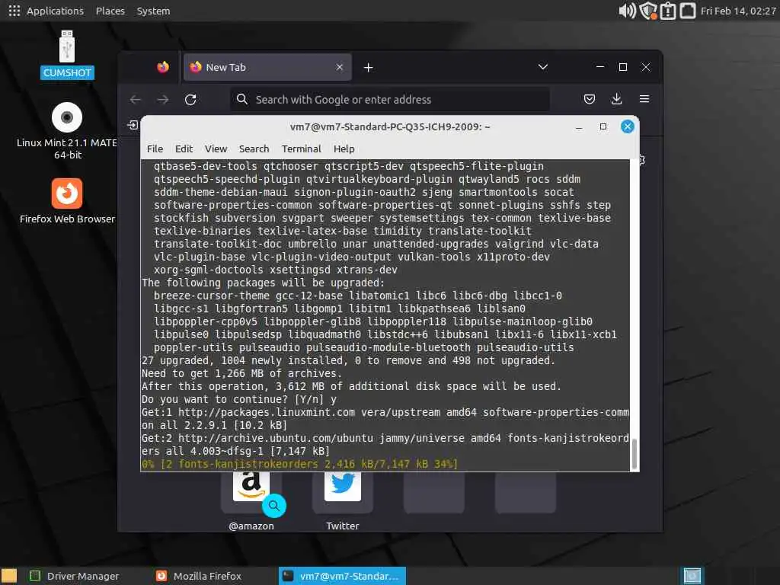Image resolution: width=780 pixels, height=585 pixels.
Task: Open a new tab with plus button
Action: pyautogui.click(x=368, y=67)
